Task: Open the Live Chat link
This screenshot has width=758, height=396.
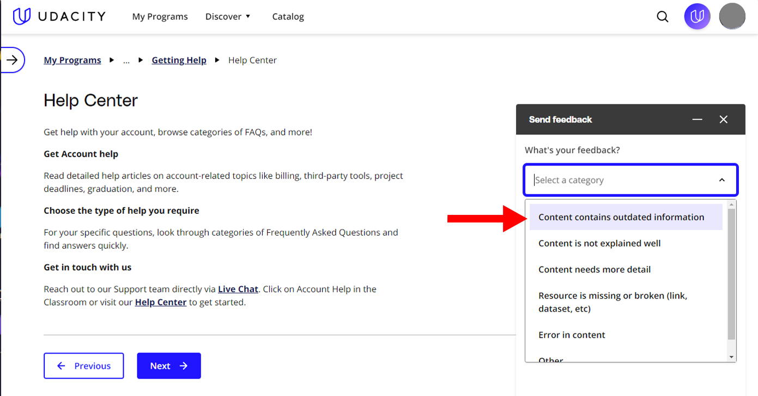Action: pos(238,289)
